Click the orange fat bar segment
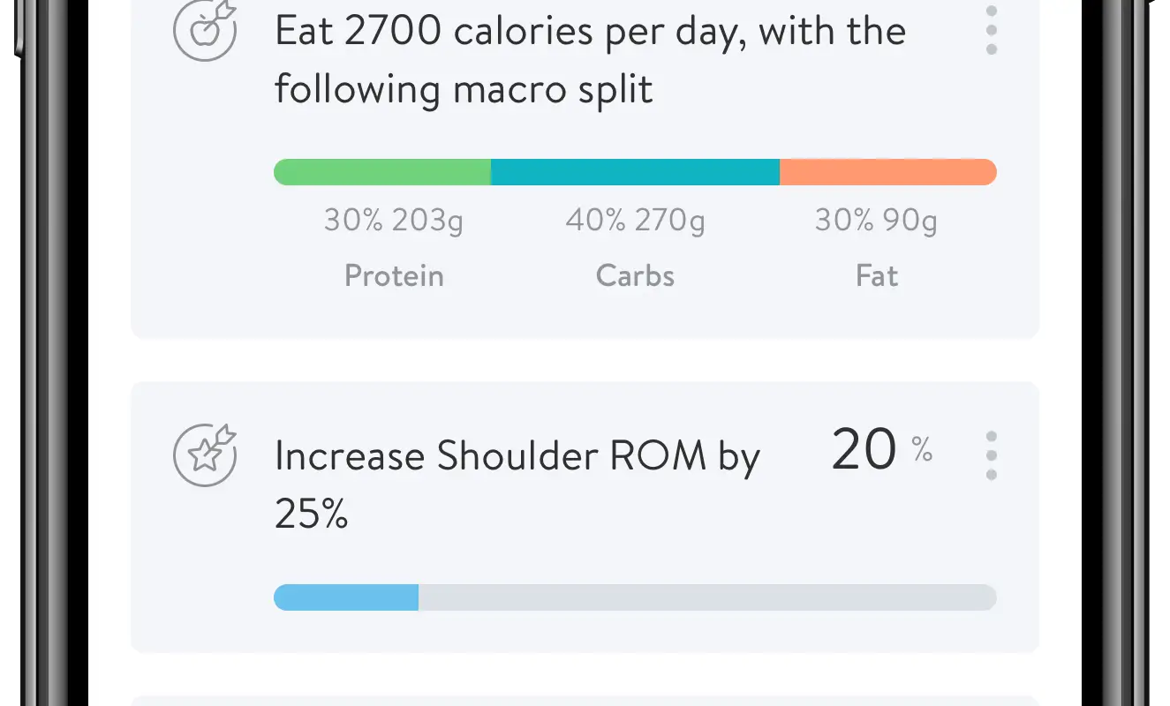 tap(888, 172)
